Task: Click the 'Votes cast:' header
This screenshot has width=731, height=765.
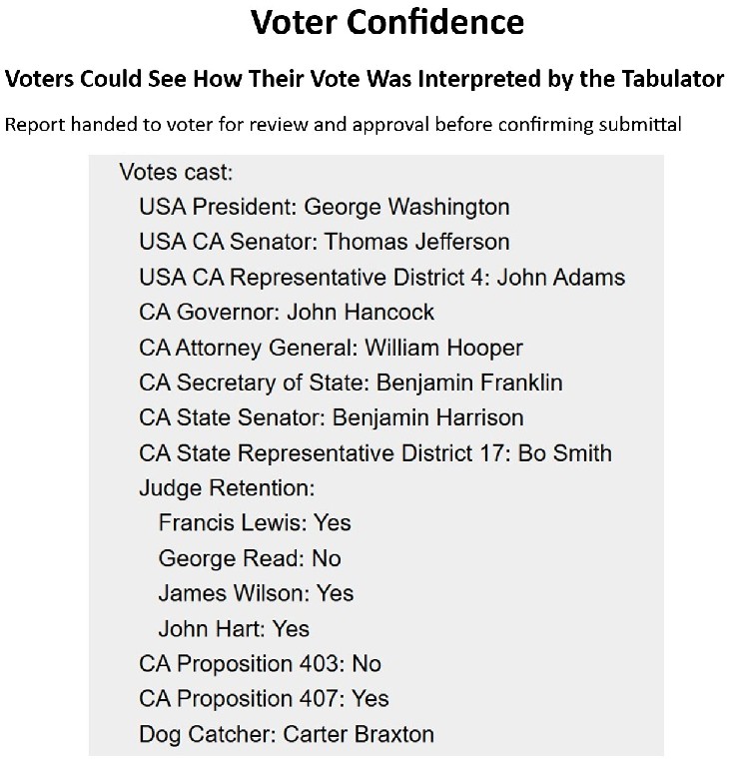Action: click(x=176, y=172)
